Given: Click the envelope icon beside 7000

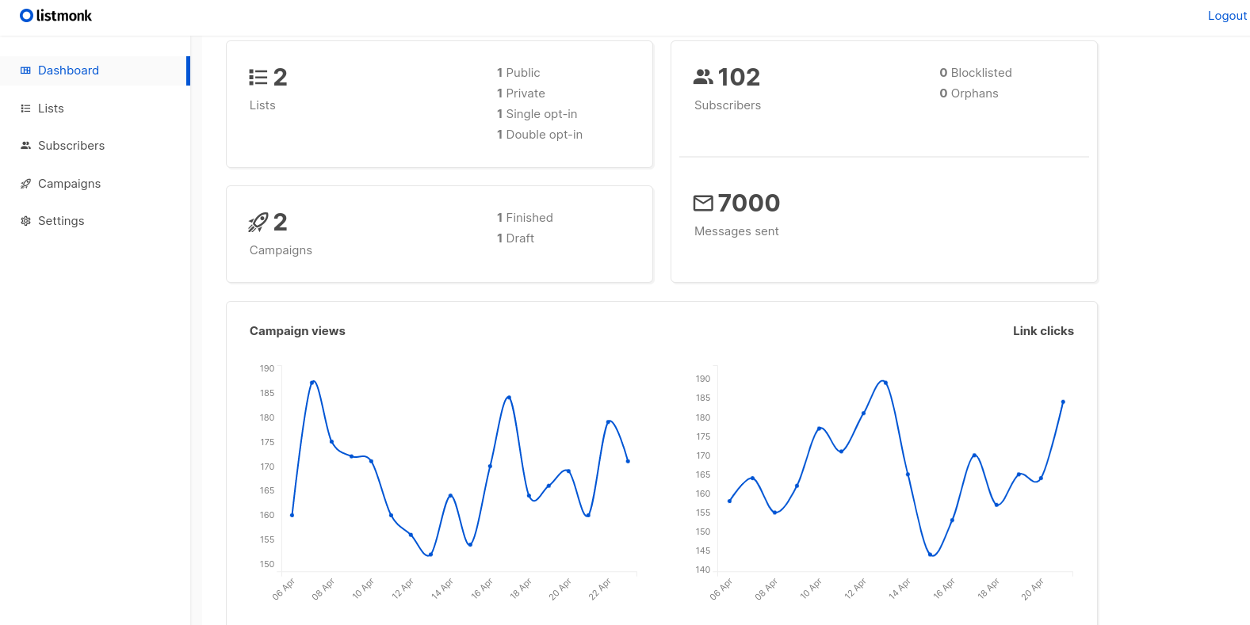Looking at the screenshot, I should (x=703, y=204).
